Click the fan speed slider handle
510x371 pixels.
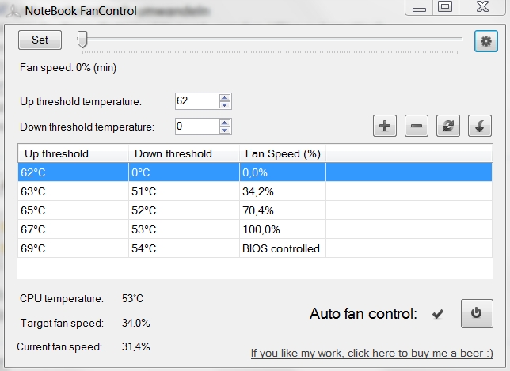[82, 40]
